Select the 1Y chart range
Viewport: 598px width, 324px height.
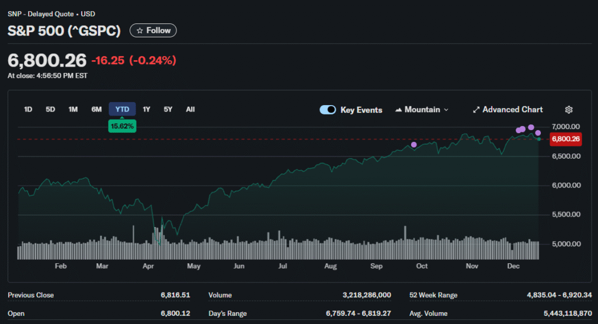147,109
